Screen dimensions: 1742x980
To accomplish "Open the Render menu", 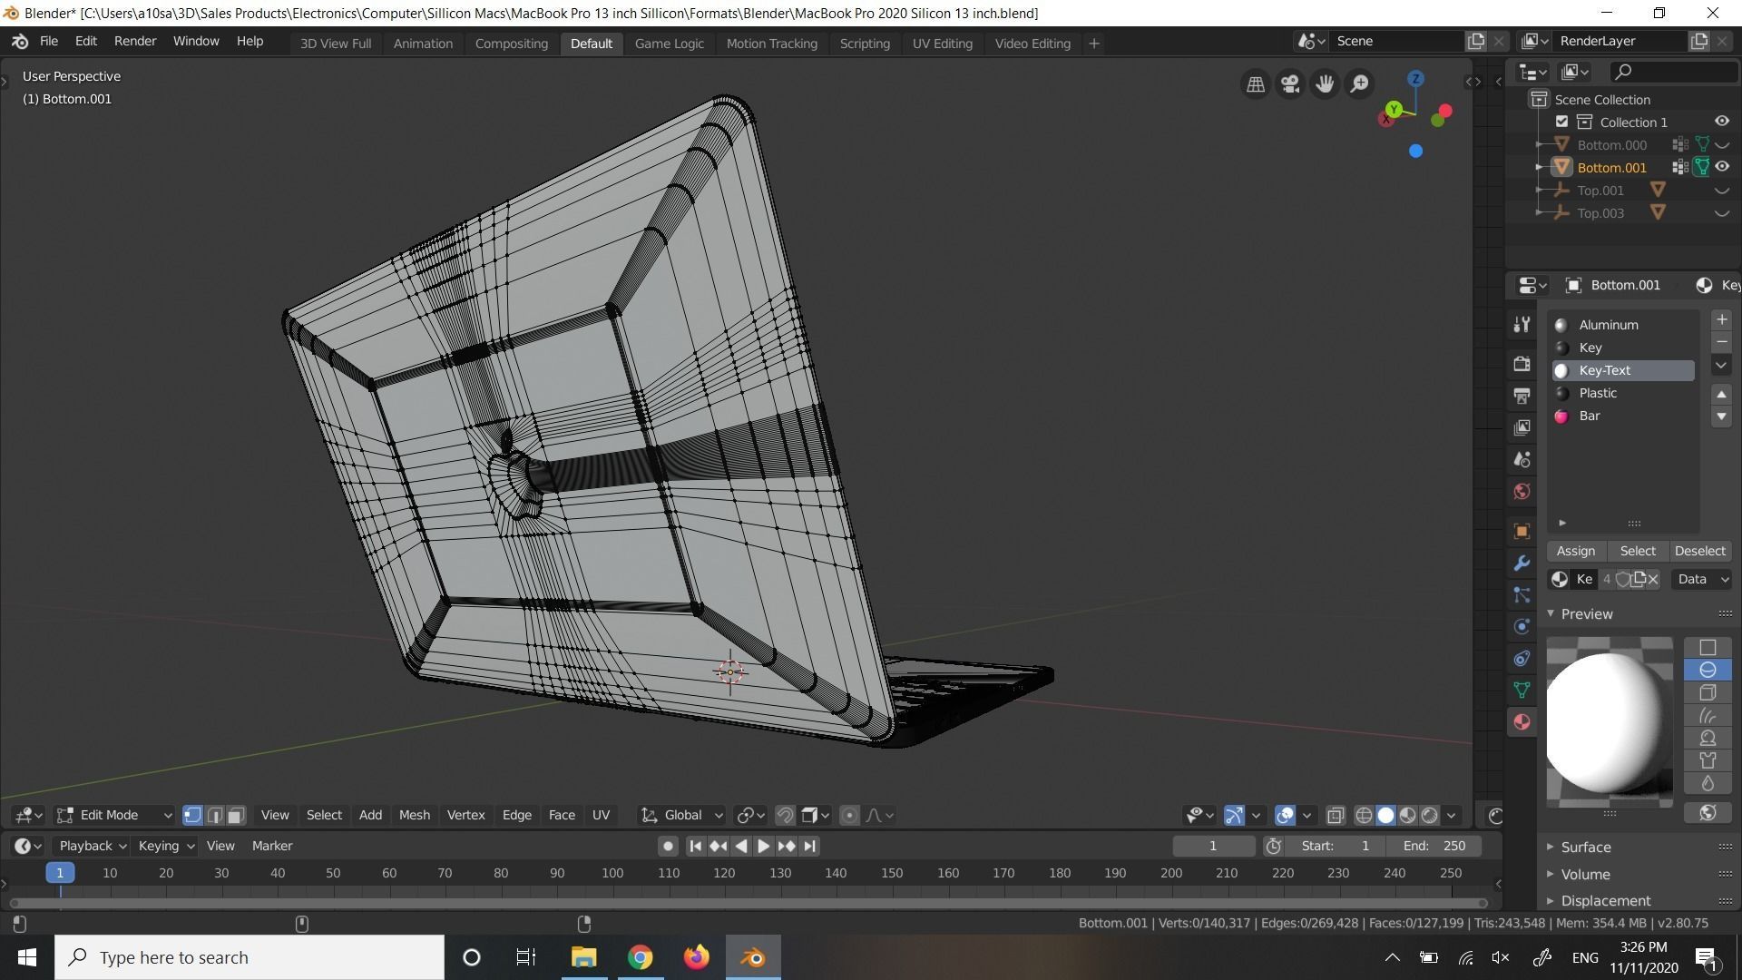I will click(x=135, y=41).
